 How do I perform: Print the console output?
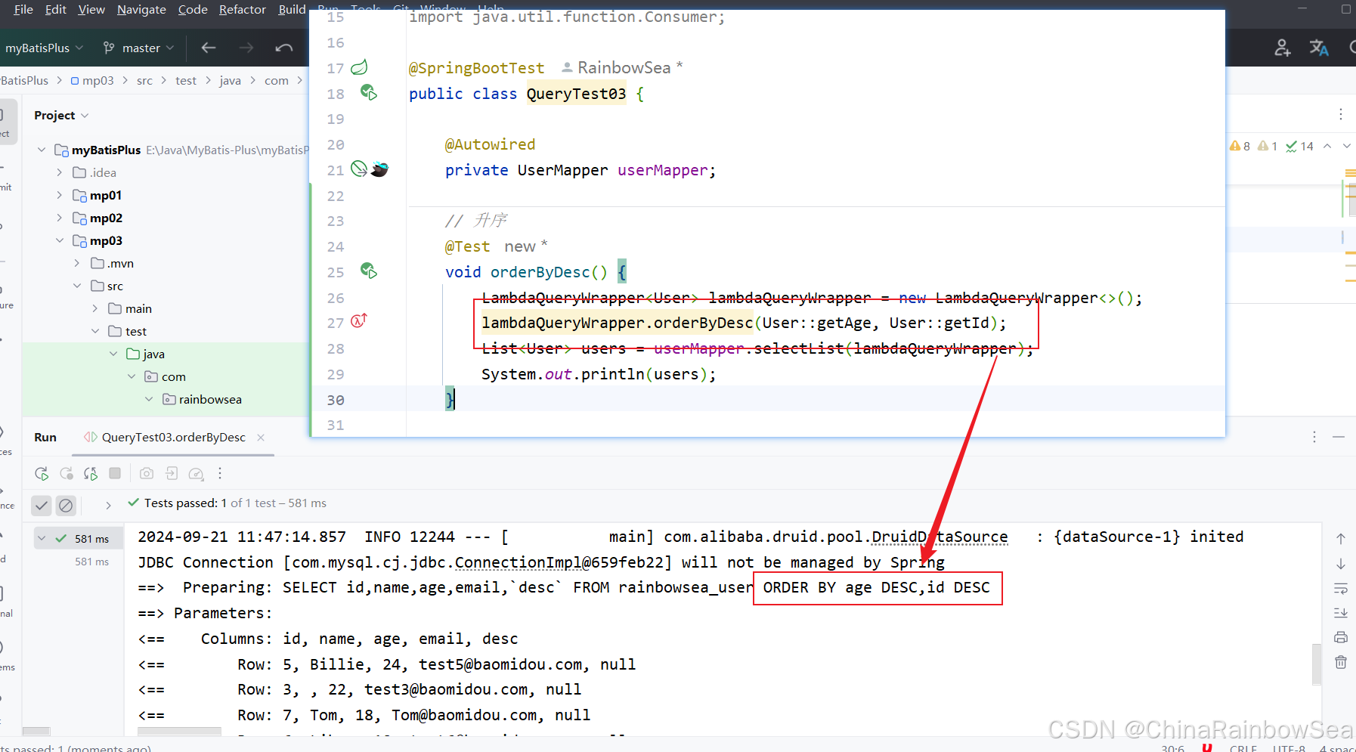pyautogui.click(x=1341, y=637)
